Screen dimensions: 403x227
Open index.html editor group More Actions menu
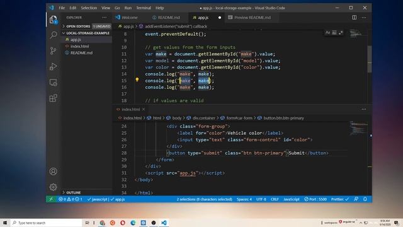(x=364, y=109)
